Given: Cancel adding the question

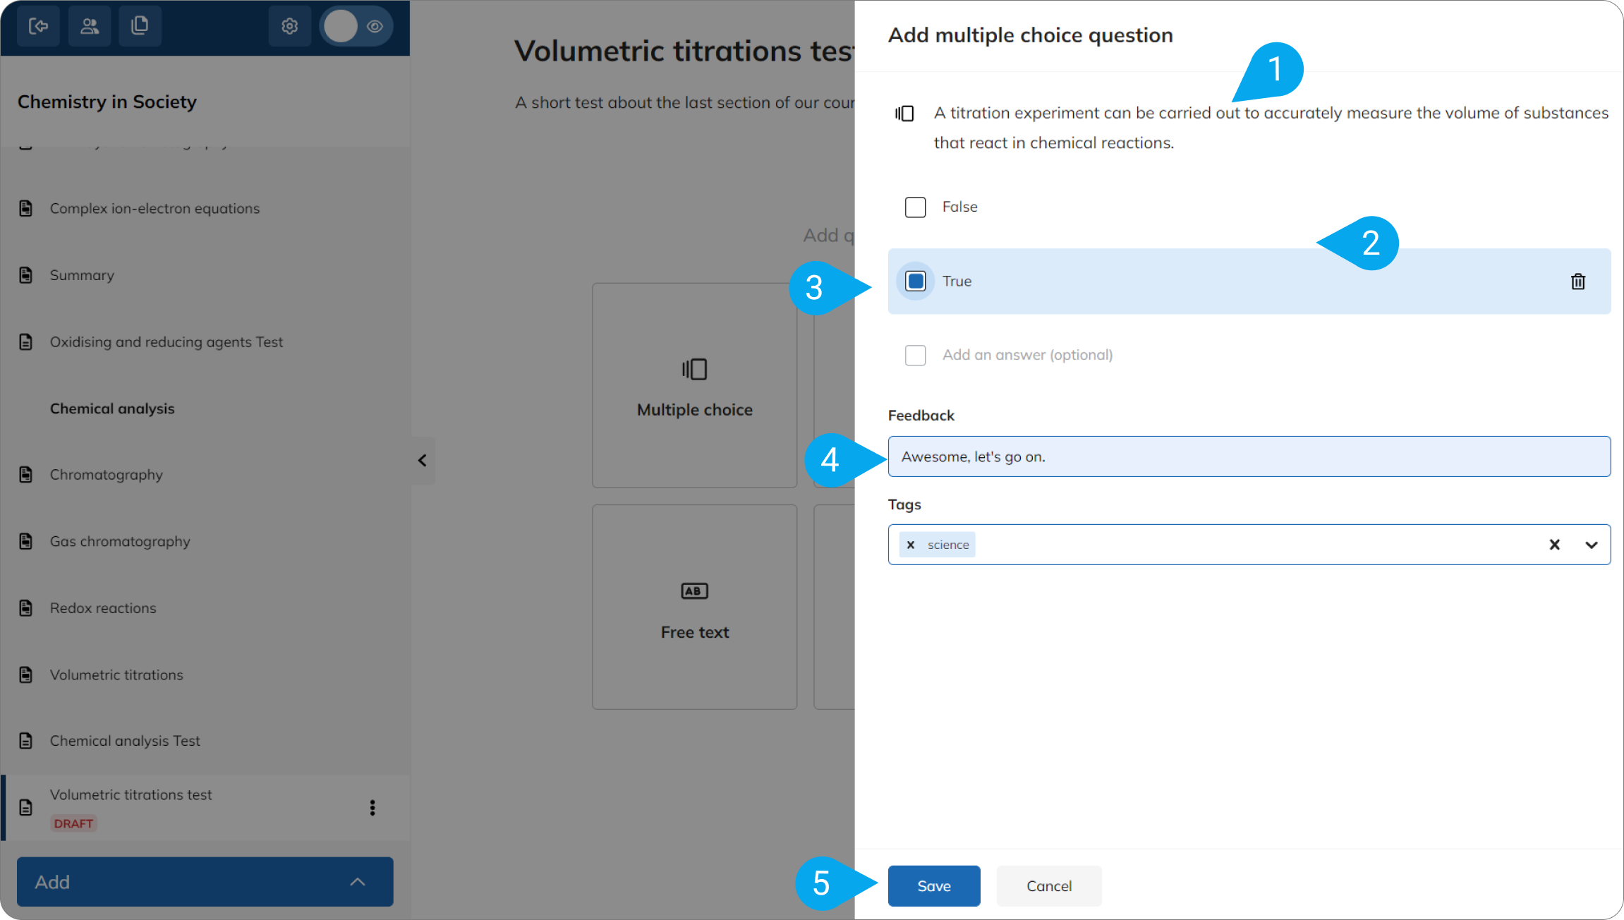Looking at the screenshot, I should point(1049,886).
